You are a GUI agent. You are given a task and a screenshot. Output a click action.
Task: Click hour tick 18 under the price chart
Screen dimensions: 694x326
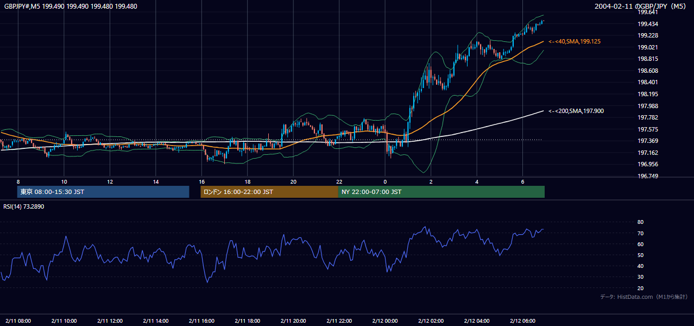[x=248, y=181]
